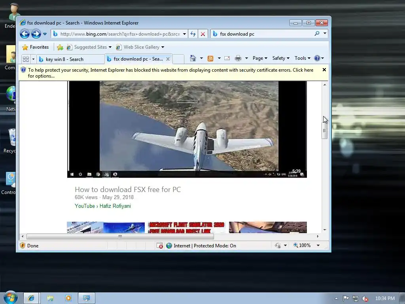Click the horizontal scrollbar right arrow
This screenshot has height=304, width=405.
(x=318, y=236)
